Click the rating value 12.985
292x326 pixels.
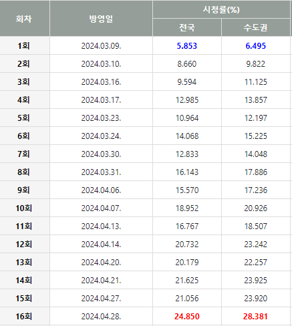coord(187,100)
